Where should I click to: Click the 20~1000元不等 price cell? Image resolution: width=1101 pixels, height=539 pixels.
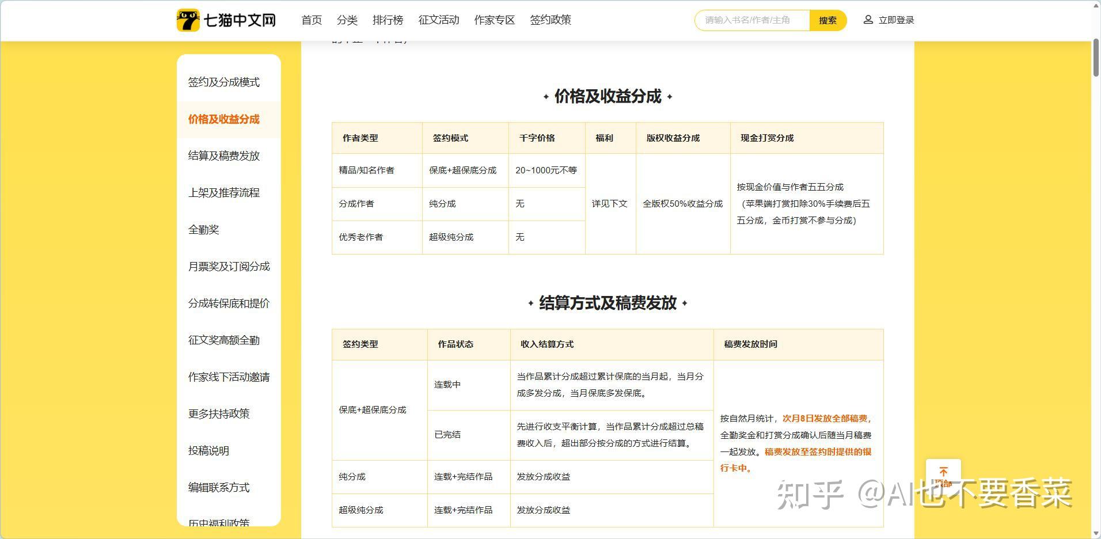[x=546, y=170]
